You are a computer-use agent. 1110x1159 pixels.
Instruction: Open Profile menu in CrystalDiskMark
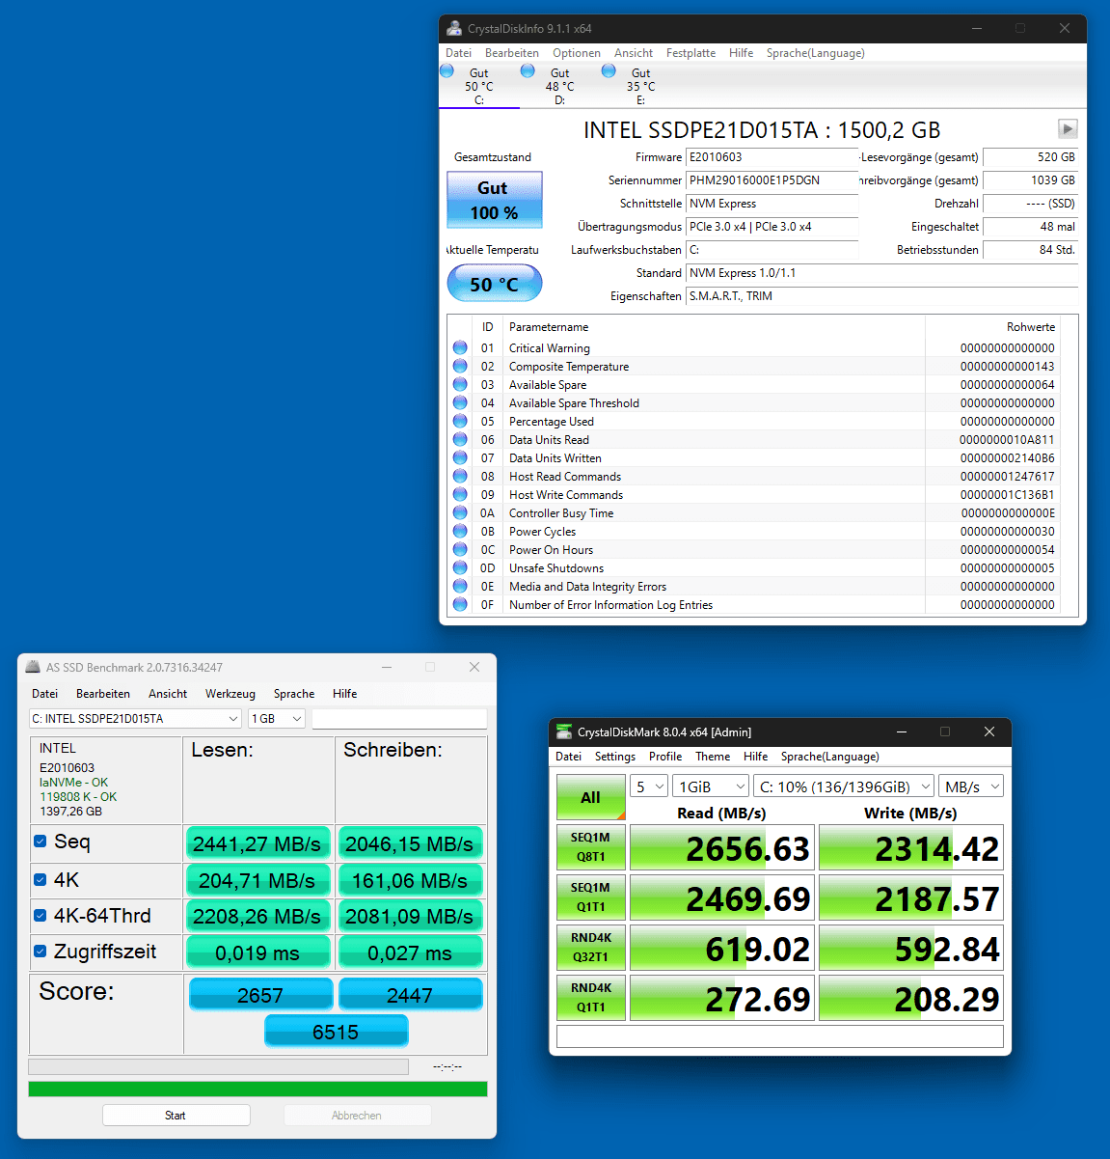665,757
